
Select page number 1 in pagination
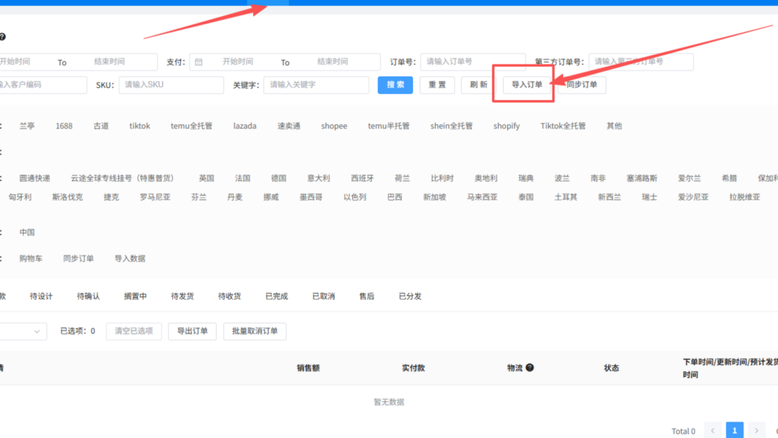pyautogui.click(x=735, y=430)
